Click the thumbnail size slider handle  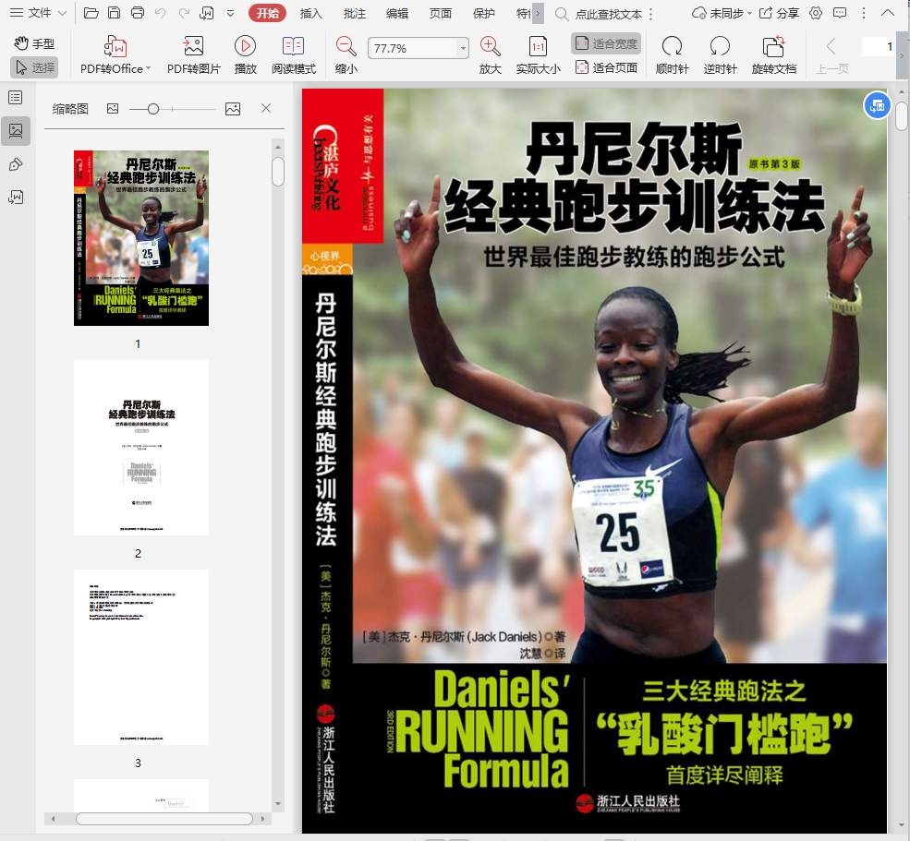click(x=153, y=109)
